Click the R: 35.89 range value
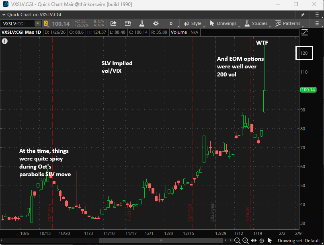The width and height of the screenshot is (324, 245). point(159,32)
